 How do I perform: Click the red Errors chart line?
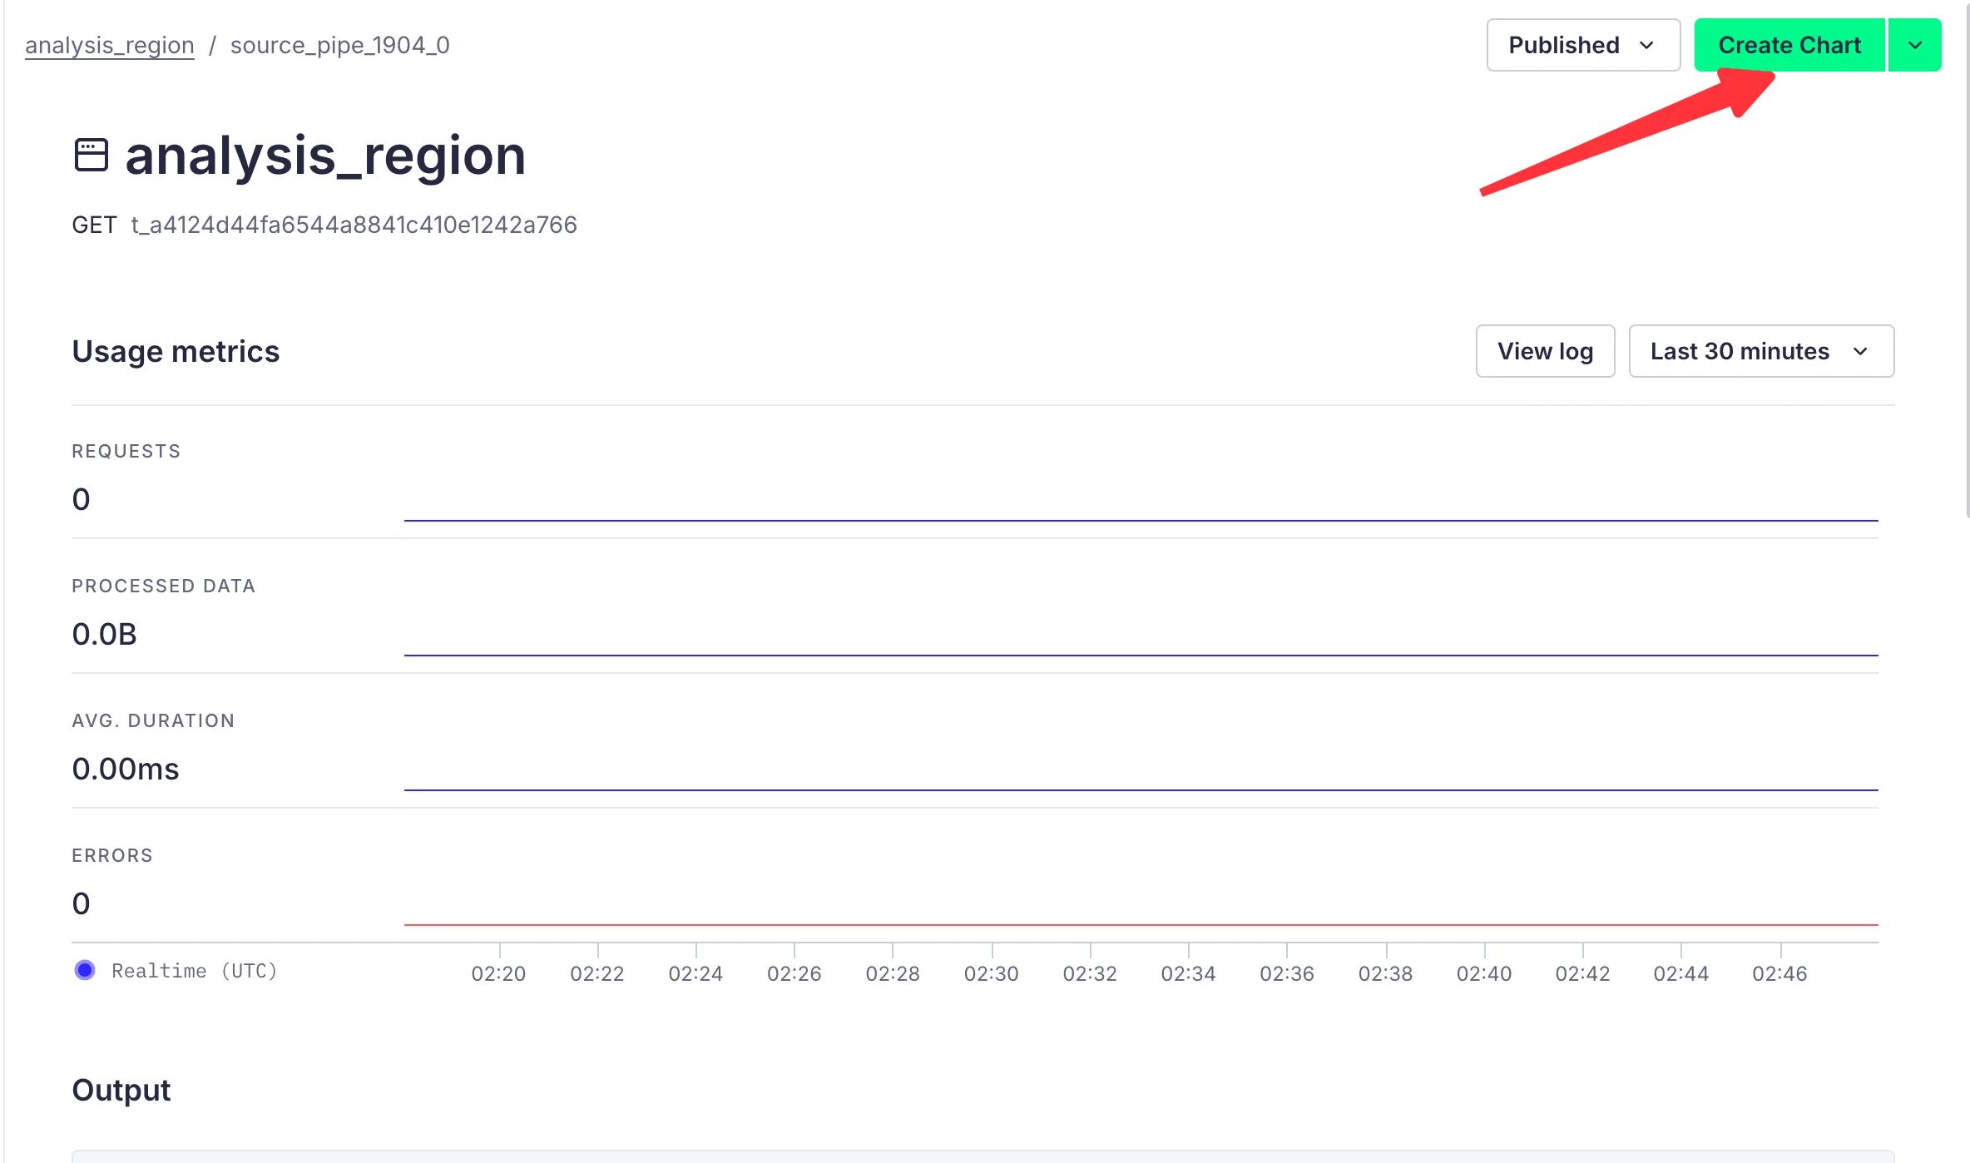1140,925
